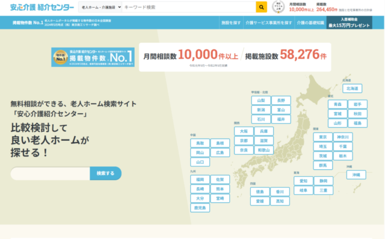The height and width of the screenshot is (239, 385).
Task: Click the search field beside 検索する
Action: (x=51, y=173)
